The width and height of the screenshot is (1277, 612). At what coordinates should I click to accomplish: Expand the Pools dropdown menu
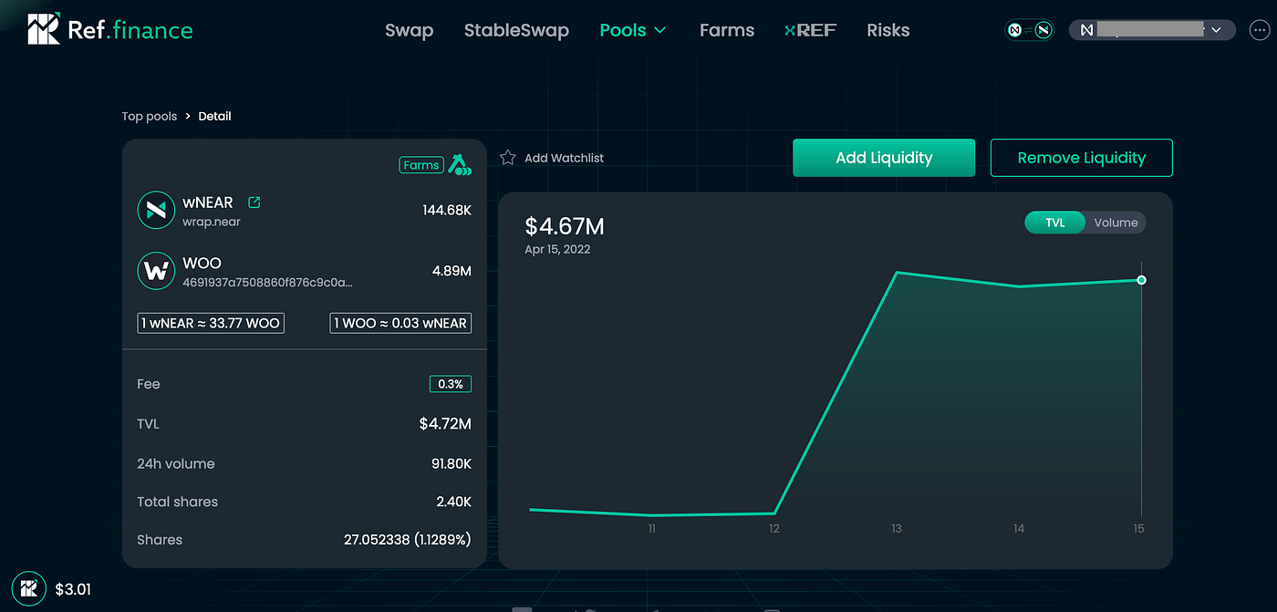click(633, 30)
